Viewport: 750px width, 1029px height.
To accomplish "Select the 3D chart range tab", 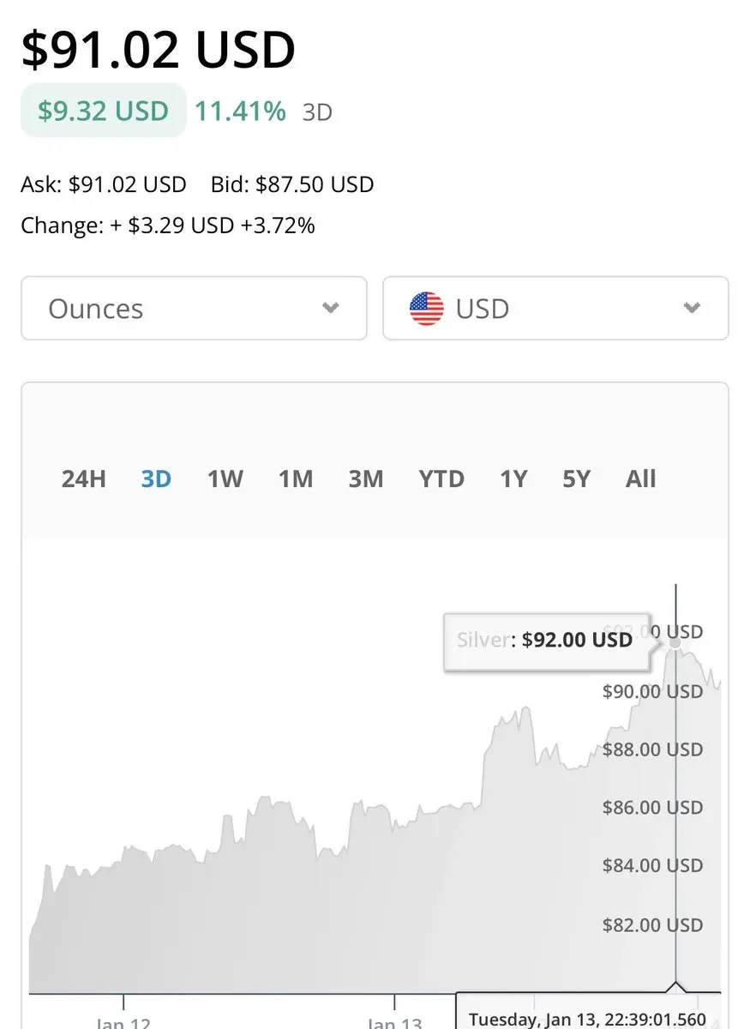I will coord(156,478).
